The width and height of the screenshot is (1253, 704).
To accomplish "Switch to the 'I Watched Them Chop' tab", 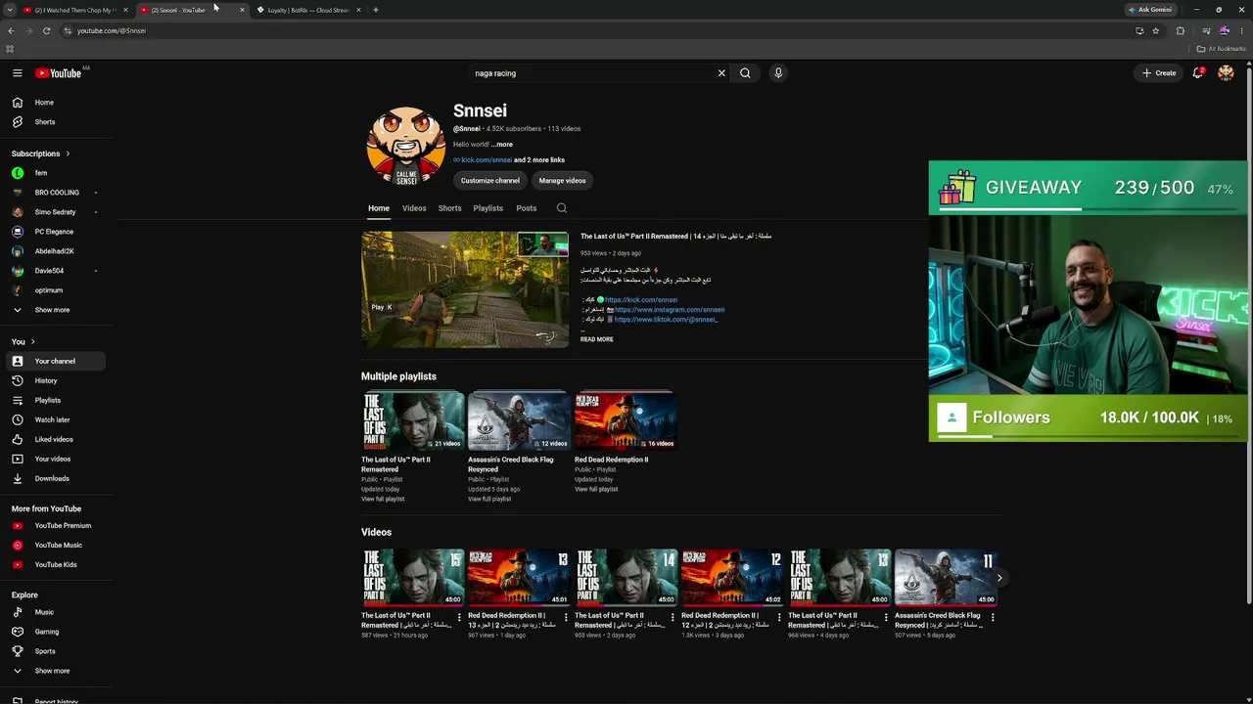I will point(75,10).
